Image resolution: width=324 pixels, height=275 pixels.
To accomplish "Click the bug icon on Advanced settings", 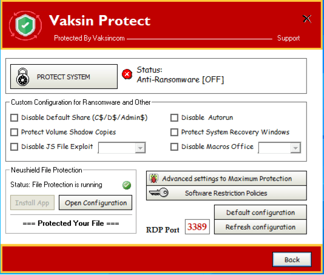I will click(154, 179).
